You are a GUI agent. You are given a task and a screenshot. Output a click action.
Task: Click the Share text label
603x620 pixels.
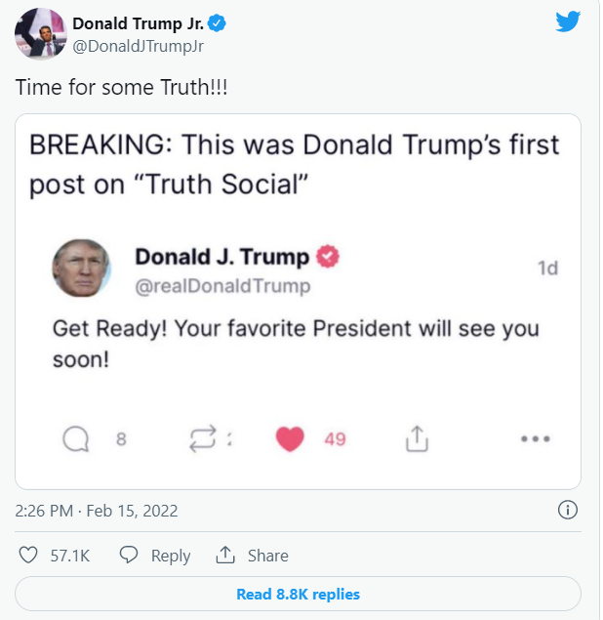click(268, 556)
